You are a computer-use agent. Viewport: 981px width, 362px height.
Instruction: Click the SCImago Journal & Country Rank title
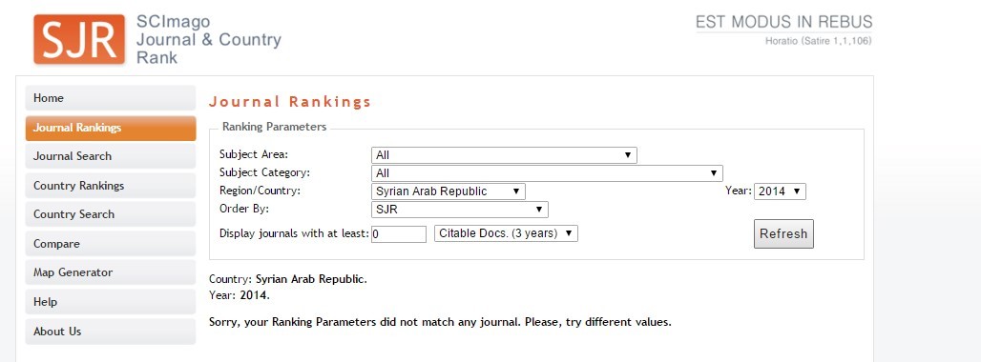coord(209,39)
